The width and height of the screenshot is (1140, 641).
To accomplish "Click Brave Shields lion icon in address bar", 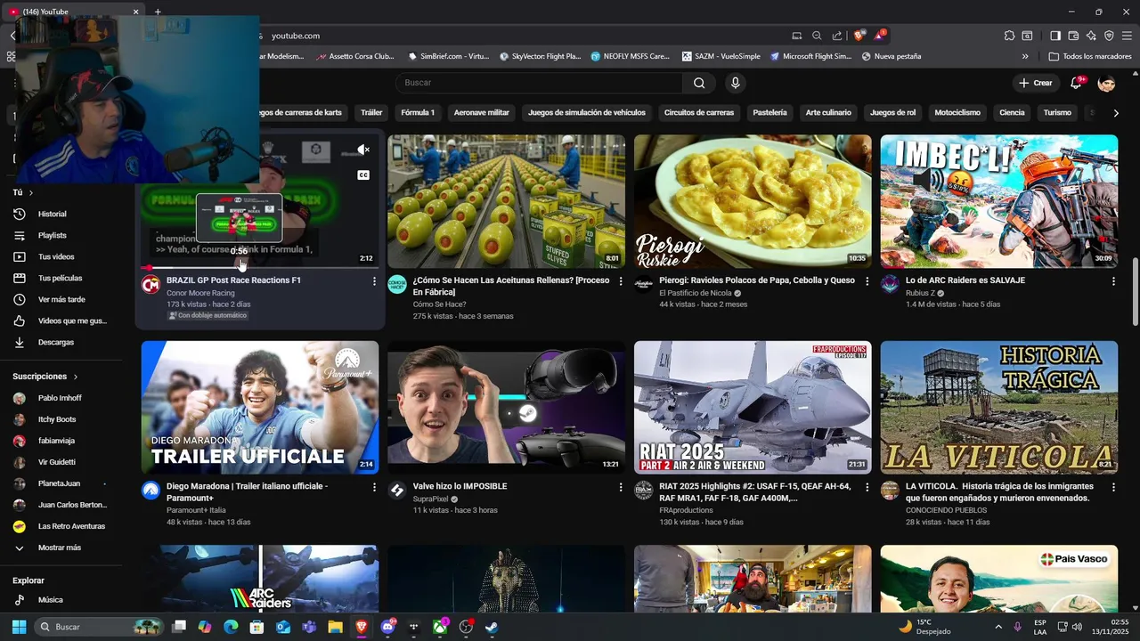I will coord(859,36).
